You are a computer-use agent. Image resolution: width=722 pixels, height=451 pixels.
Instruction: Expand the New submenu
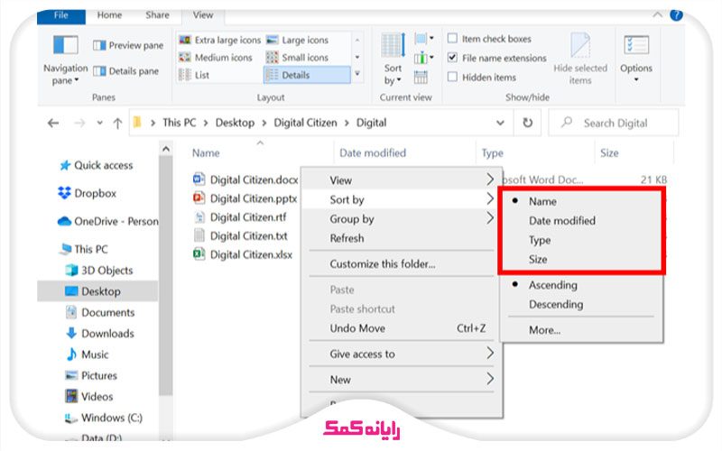click(402, 380)
